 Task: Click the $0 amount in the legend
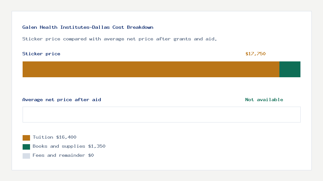click(91, 155)
